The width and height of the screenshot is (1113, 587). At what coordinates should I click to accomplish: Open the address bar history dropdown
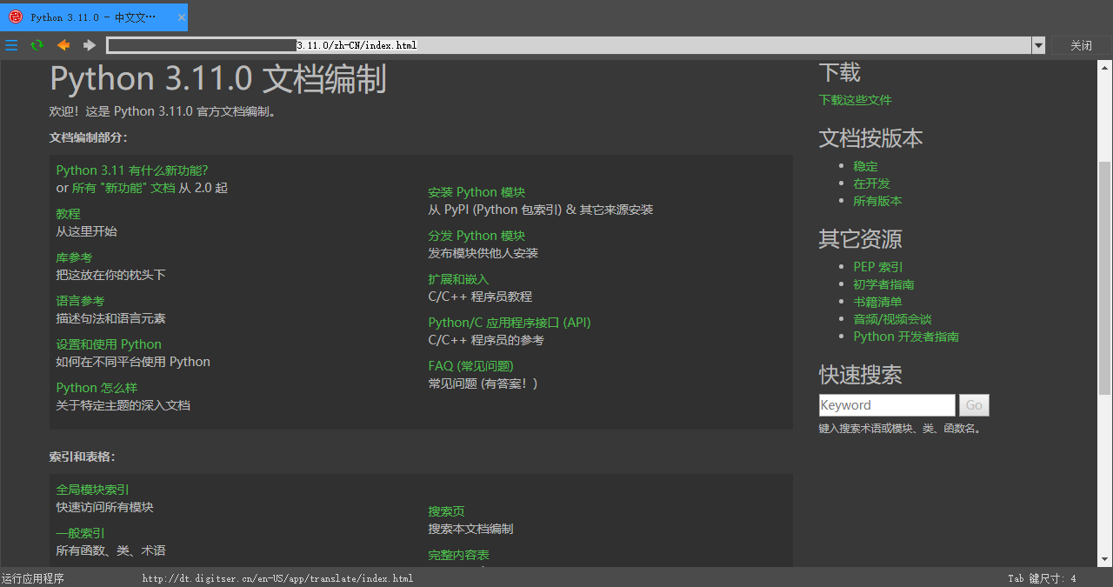click(1038, 45)
